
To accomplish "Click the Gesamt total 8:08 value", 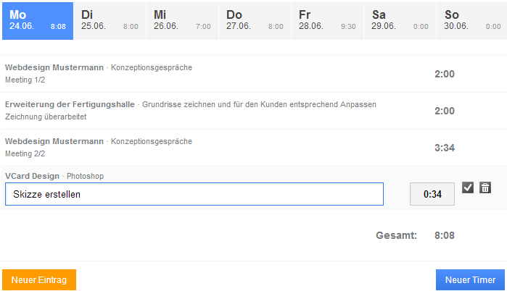I will (444, 235).
